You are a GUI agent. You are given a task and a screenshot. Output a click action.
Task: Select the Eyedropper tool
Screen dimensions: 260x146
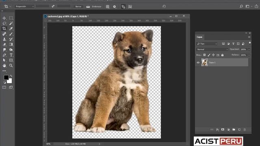tap(11, 29)
